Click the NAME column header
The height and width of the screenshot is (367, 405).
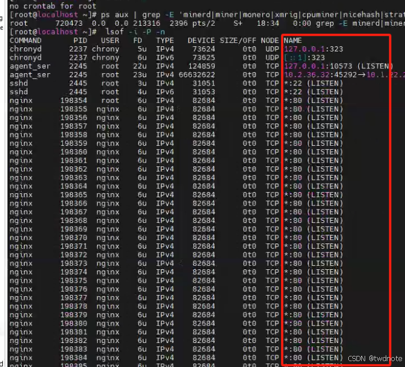[x=293, y=40]
